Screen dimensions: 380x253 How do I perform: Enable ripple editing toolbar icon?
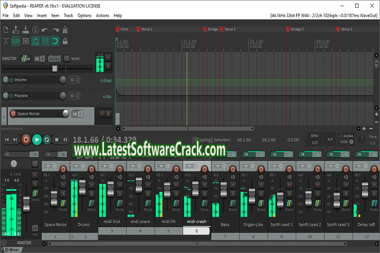[x=45, y=41]
